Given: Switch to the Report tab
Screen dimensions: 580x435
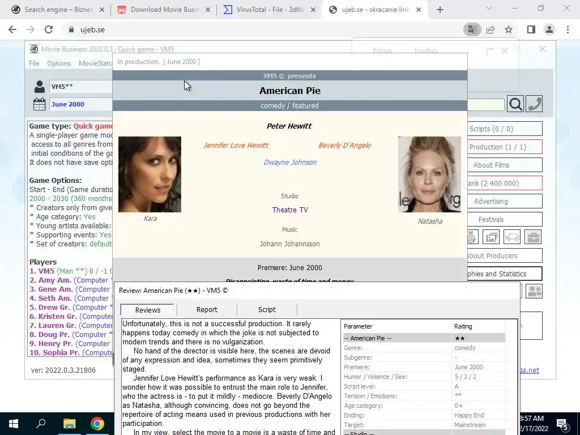Looking at the screenshot, I should coord(207,310).
